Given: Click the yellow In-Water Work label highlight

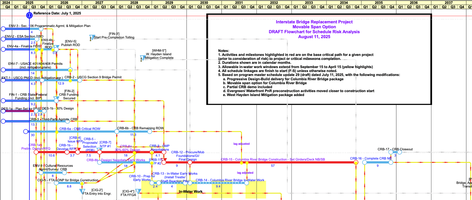Looking at the screenshot, I should (x=190, y=191).
